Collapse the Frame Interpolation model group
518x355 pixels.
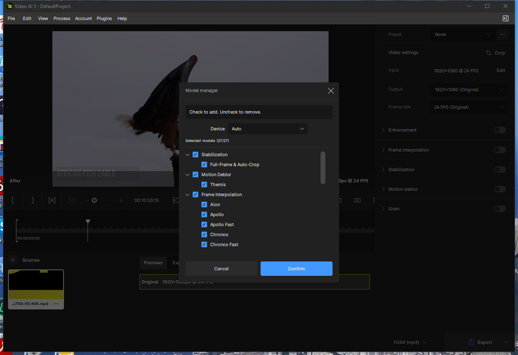click(x=188, y=195)
